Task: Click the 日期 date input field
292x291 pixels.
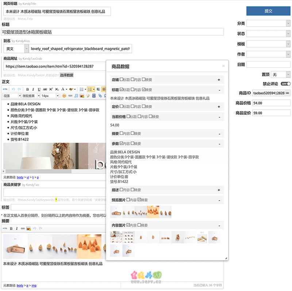Action: [x=268, y=64]
